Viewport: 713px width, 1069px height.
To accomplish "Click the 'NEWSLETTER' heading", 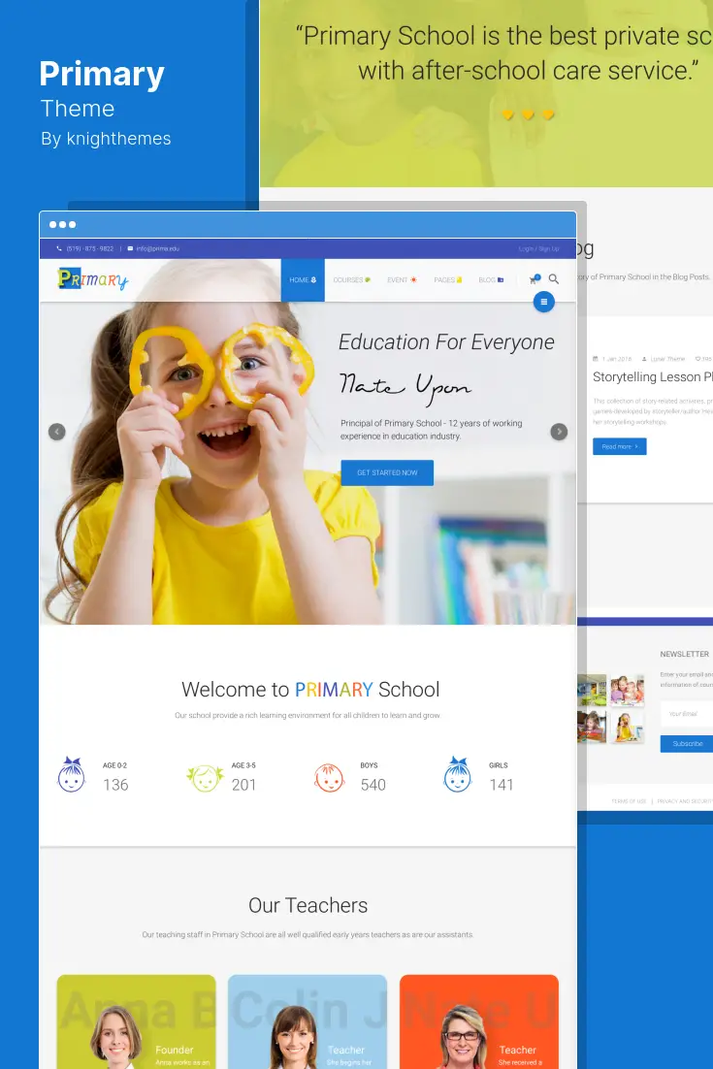I will tap(684, 654).
